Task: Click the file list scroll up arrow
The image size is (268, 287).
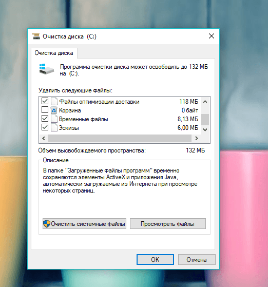Action: pyautogui.click(x=205, y=102)
